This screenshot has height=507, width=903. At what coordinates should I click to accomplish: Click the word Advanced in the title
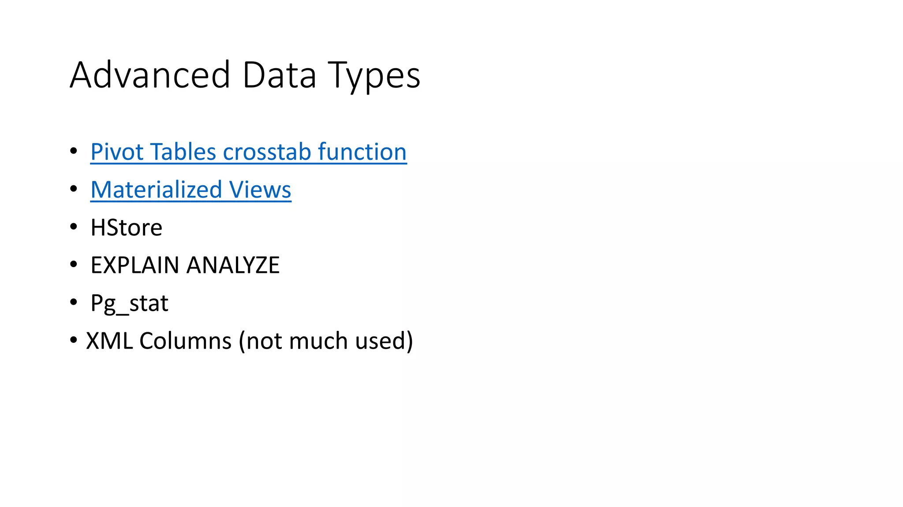click(150, 75)
